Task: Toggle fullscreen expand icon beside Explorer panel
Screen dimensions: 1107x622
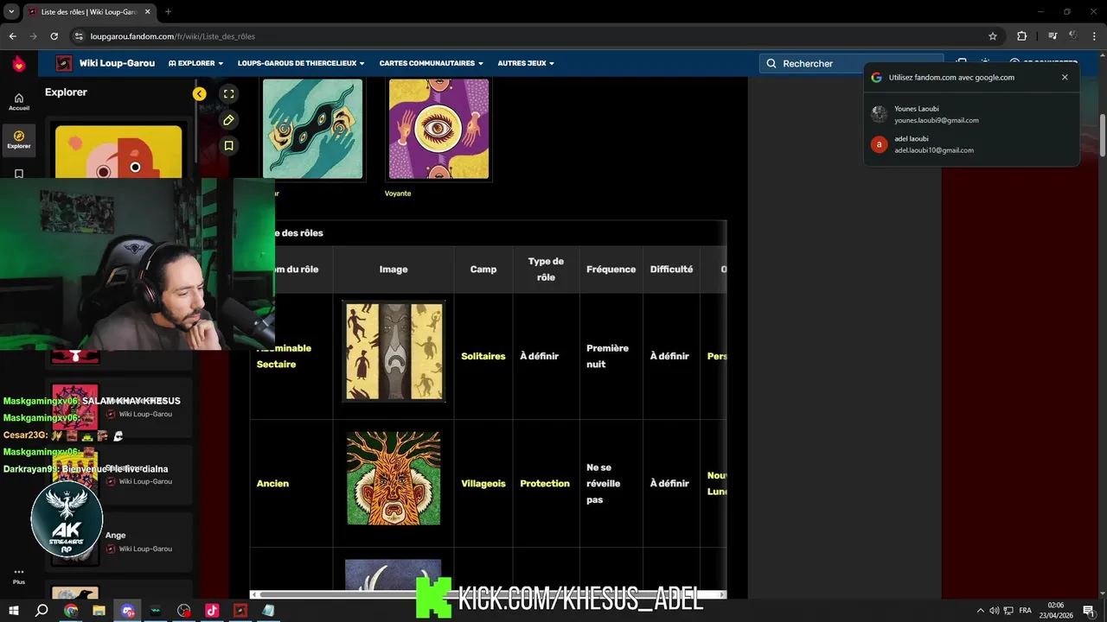Action: pos(228,93)
